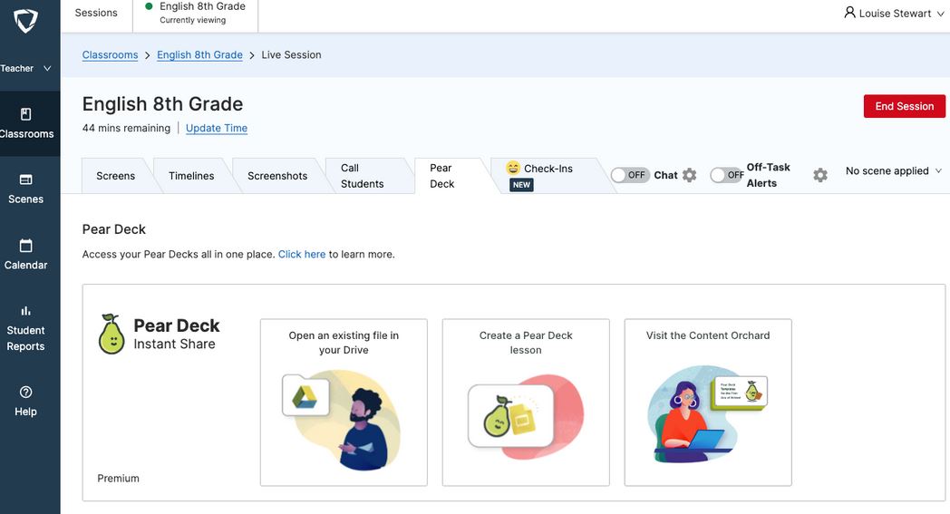Click the pear and slides illustration
This screenshot has width=950, height=514.
click(510, 416)
